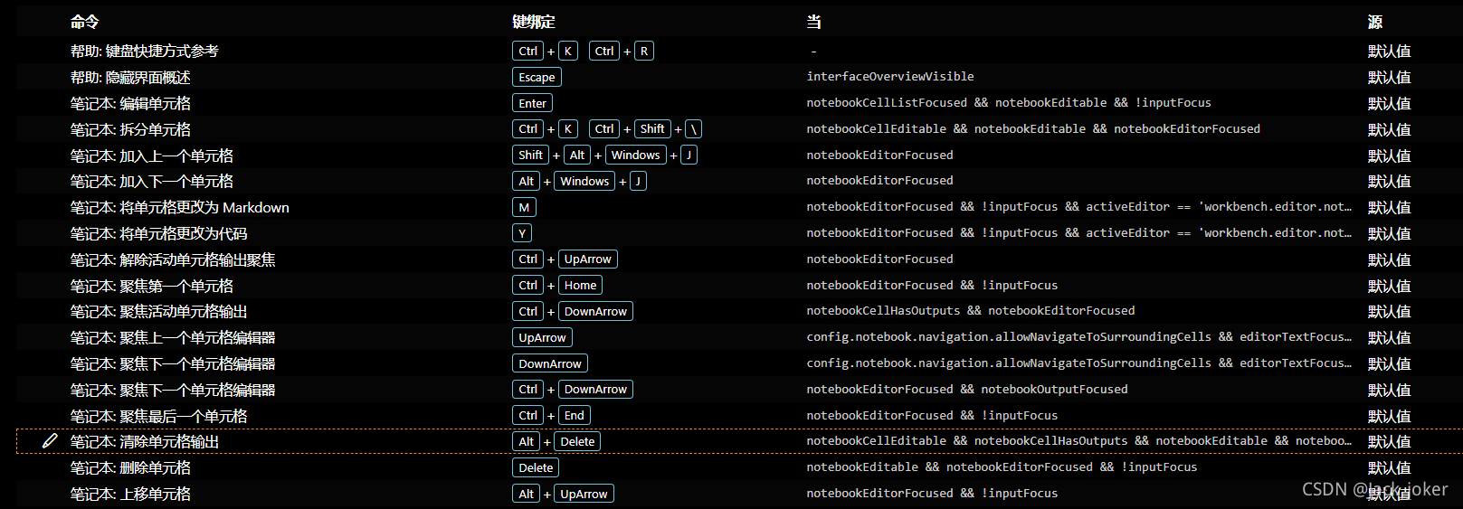Image resolution: width=1463 pixels, height=509 pixels.
Task: Select 笔记本: 加入上一个单元格 command
Action: point(152,156)
